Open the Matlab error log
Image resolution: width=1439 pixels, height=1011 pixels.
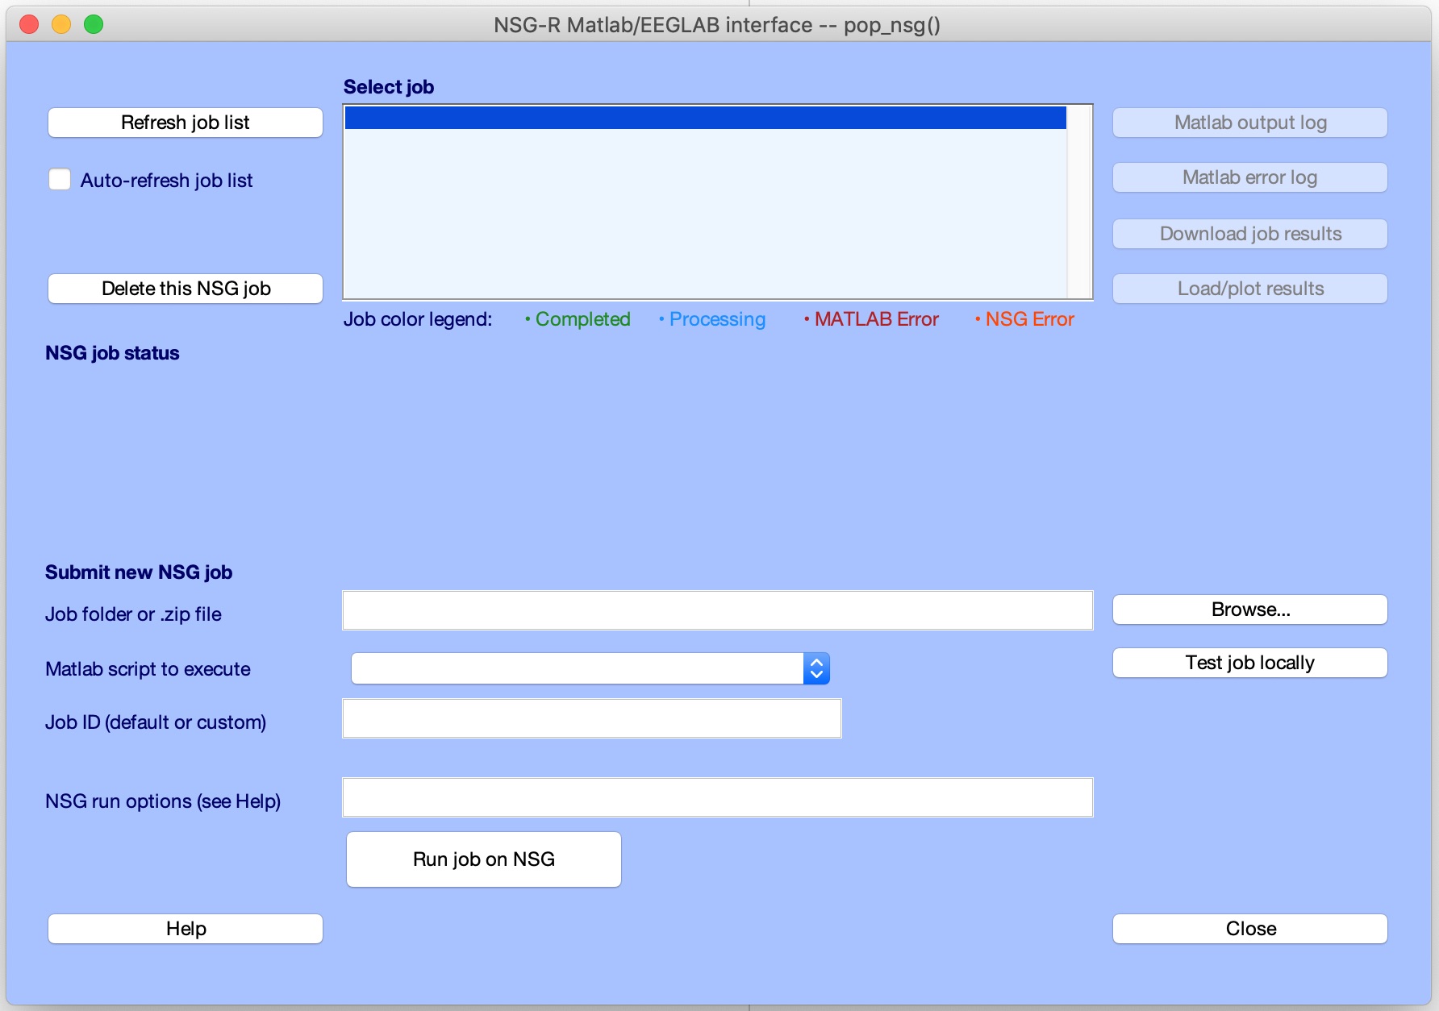[x=1250, y=177]
